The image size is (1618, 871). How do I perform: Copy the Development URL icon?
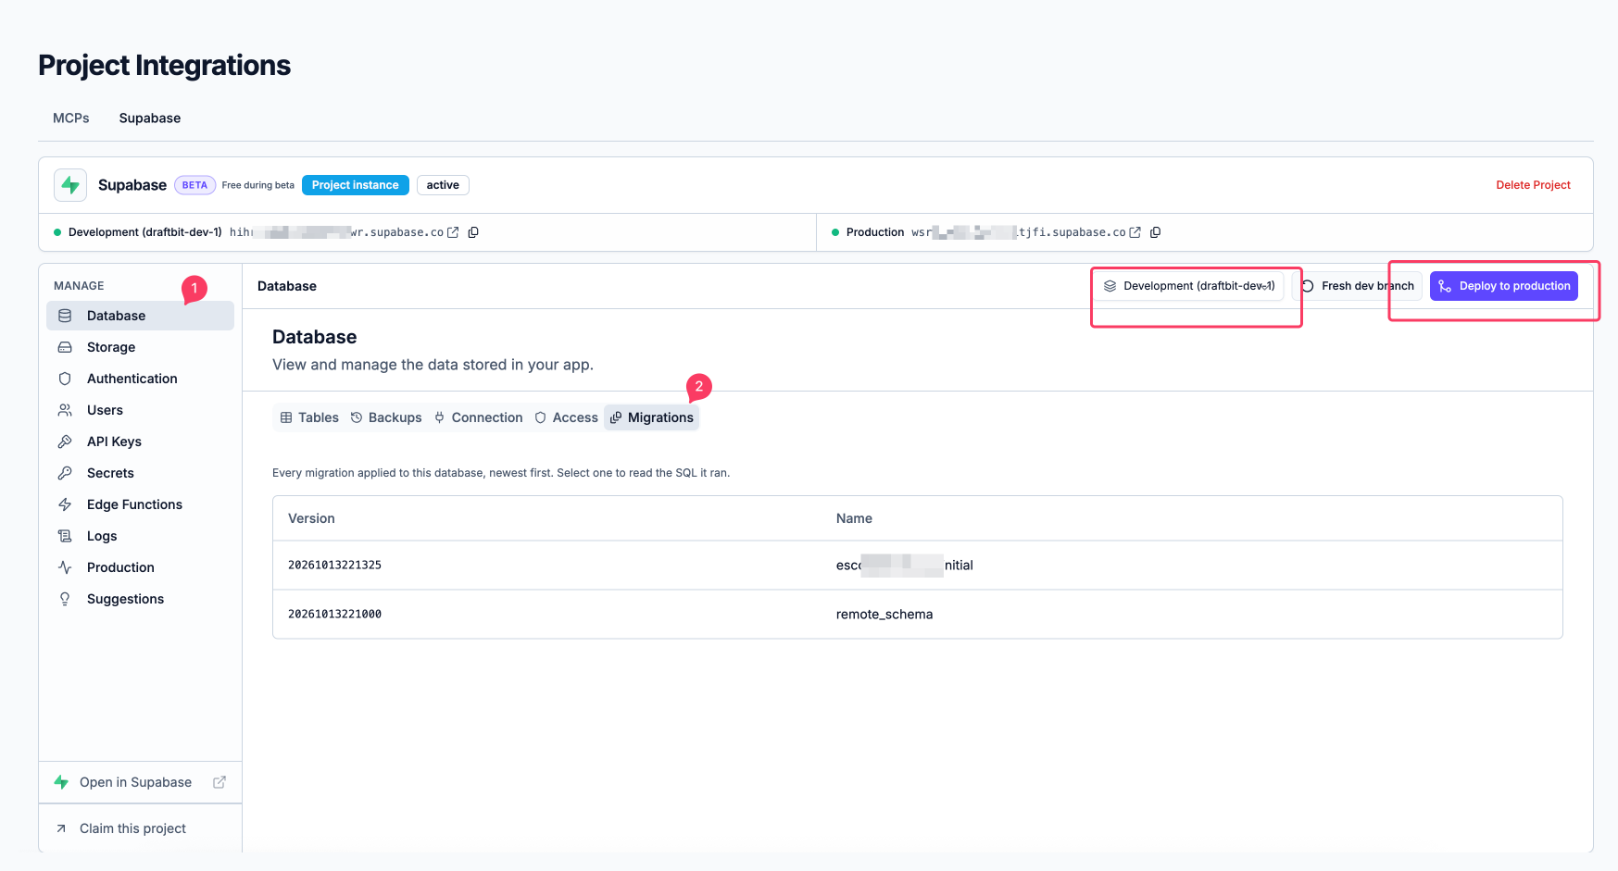473,232
